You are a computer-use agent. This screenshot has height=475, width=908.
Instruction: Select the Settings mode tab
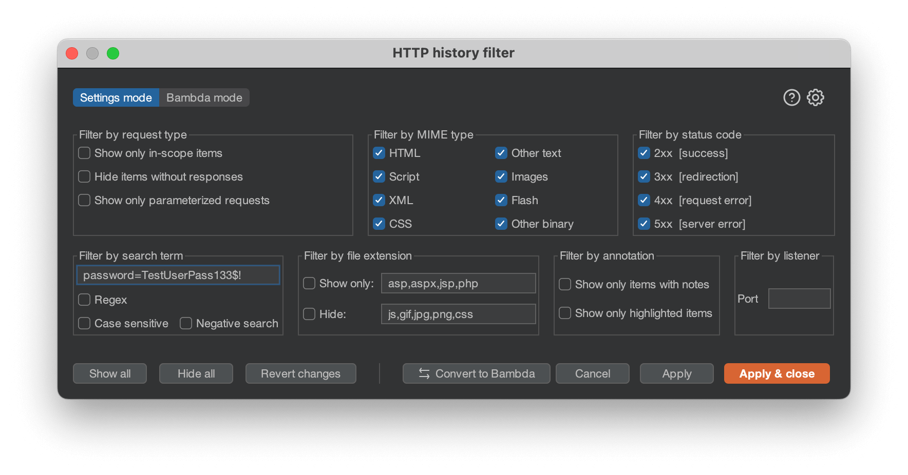click(x=116, y=97)
